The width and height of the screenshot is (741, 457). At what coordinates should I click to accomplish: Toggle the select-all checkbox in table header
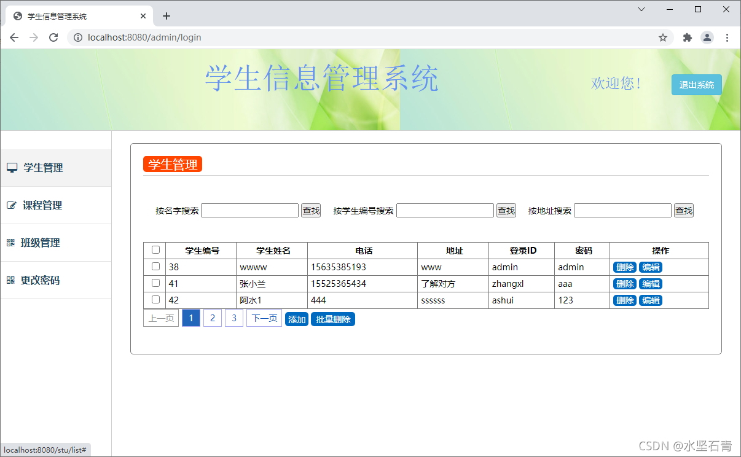click(x=155, y=250)
